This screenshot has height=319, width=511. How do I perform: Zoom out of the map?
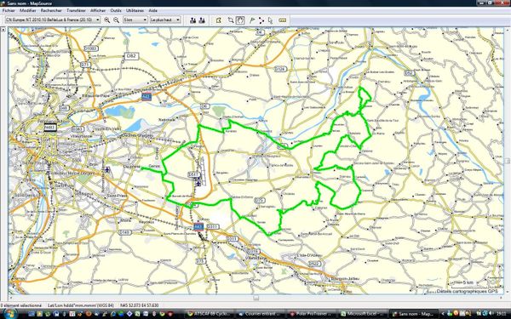click(117, 20)
